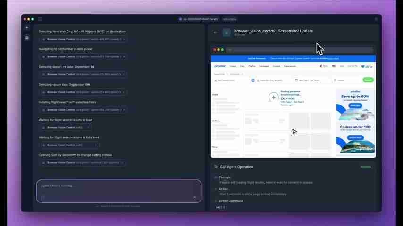The image size is (403, 226).
Task: Expand tool call under 'Opening Sort By dropdown' step
Action: [82, 163]
